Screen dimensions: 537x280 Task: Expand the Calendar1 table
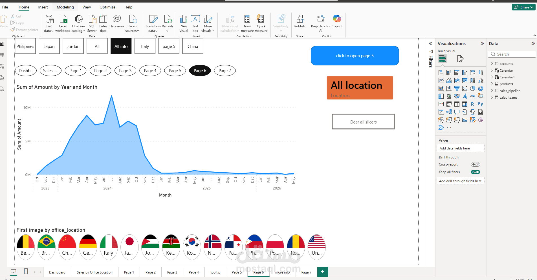click(x=492, y=77)
